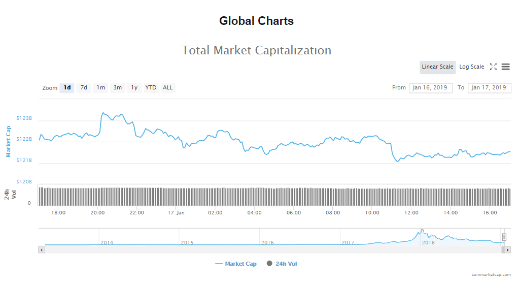Open the chart hamburger context menu
Screen dimensions: 519x285
tap(505, 67)
